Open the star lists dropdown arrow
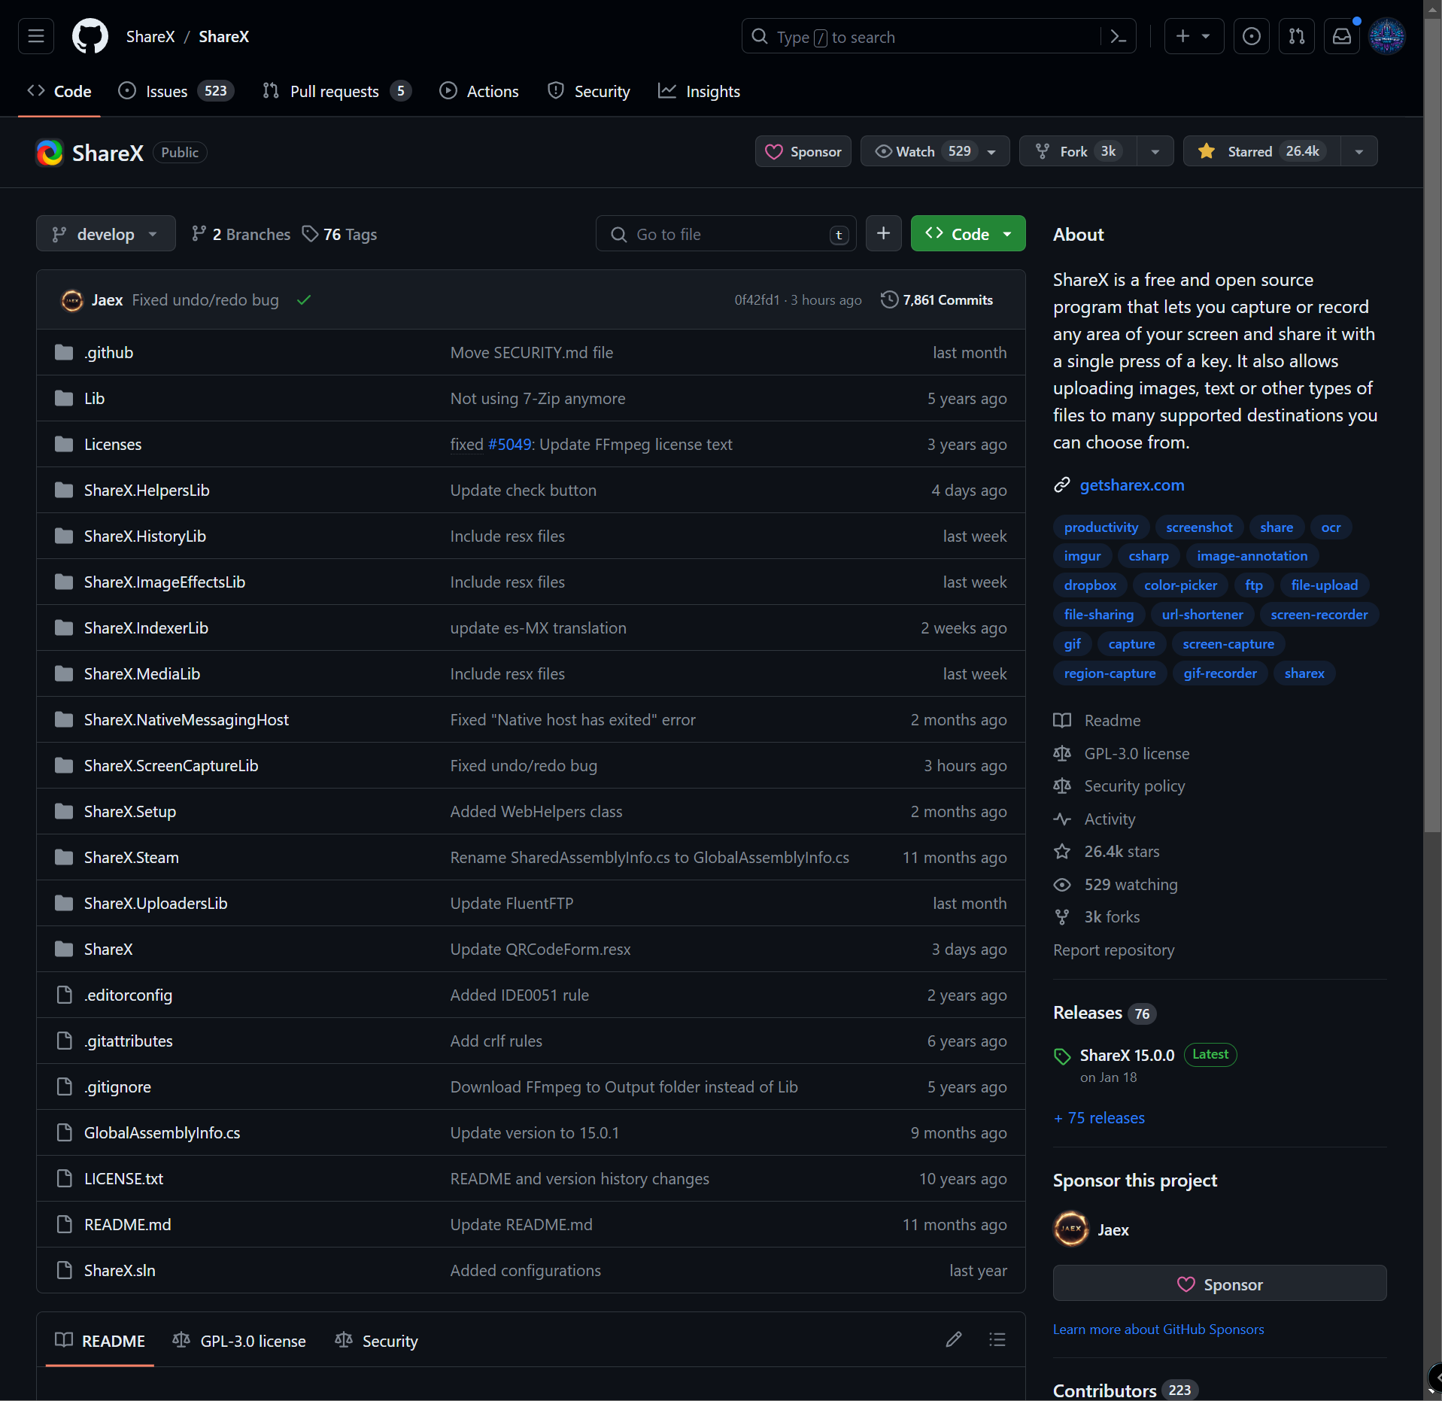Viewport: 1442px width, 1401px height. point(1359,151)
